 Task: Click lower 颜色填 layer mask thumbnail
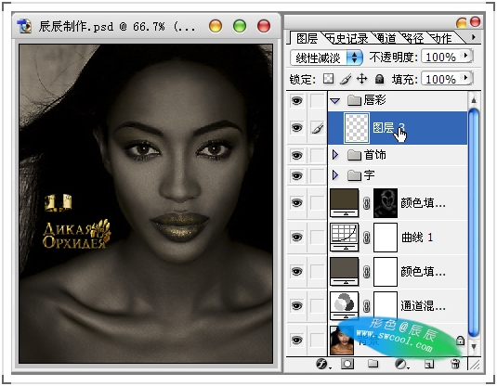(x=386, y=272)
